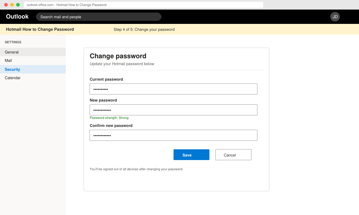Open Mail settings section

click(33, 60)
